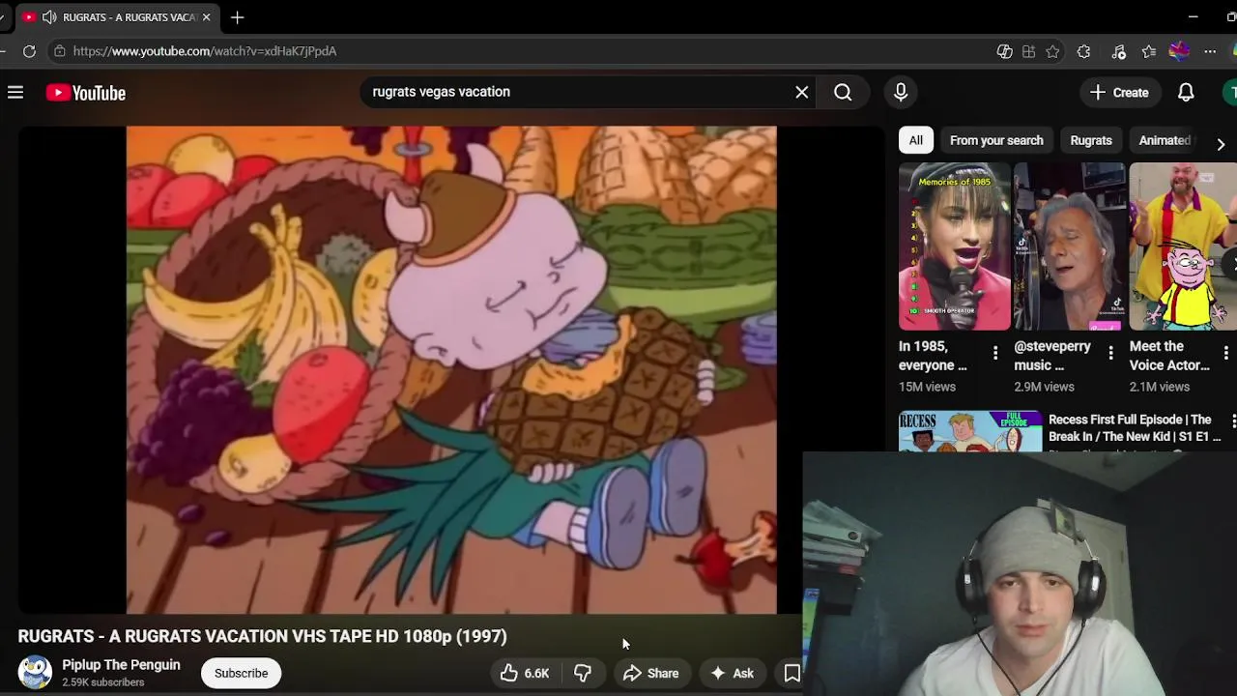
Task: Open the Recess First Full Episode title
Action: [1135, 428]
